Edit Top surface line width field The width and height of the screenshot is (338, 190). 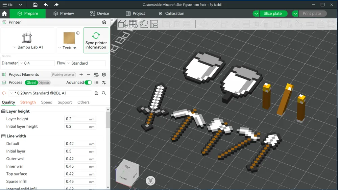pos(80,174)
